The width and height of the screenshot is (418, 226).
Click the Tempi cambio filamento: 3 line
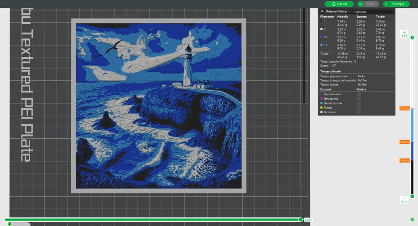coord(338,61)
